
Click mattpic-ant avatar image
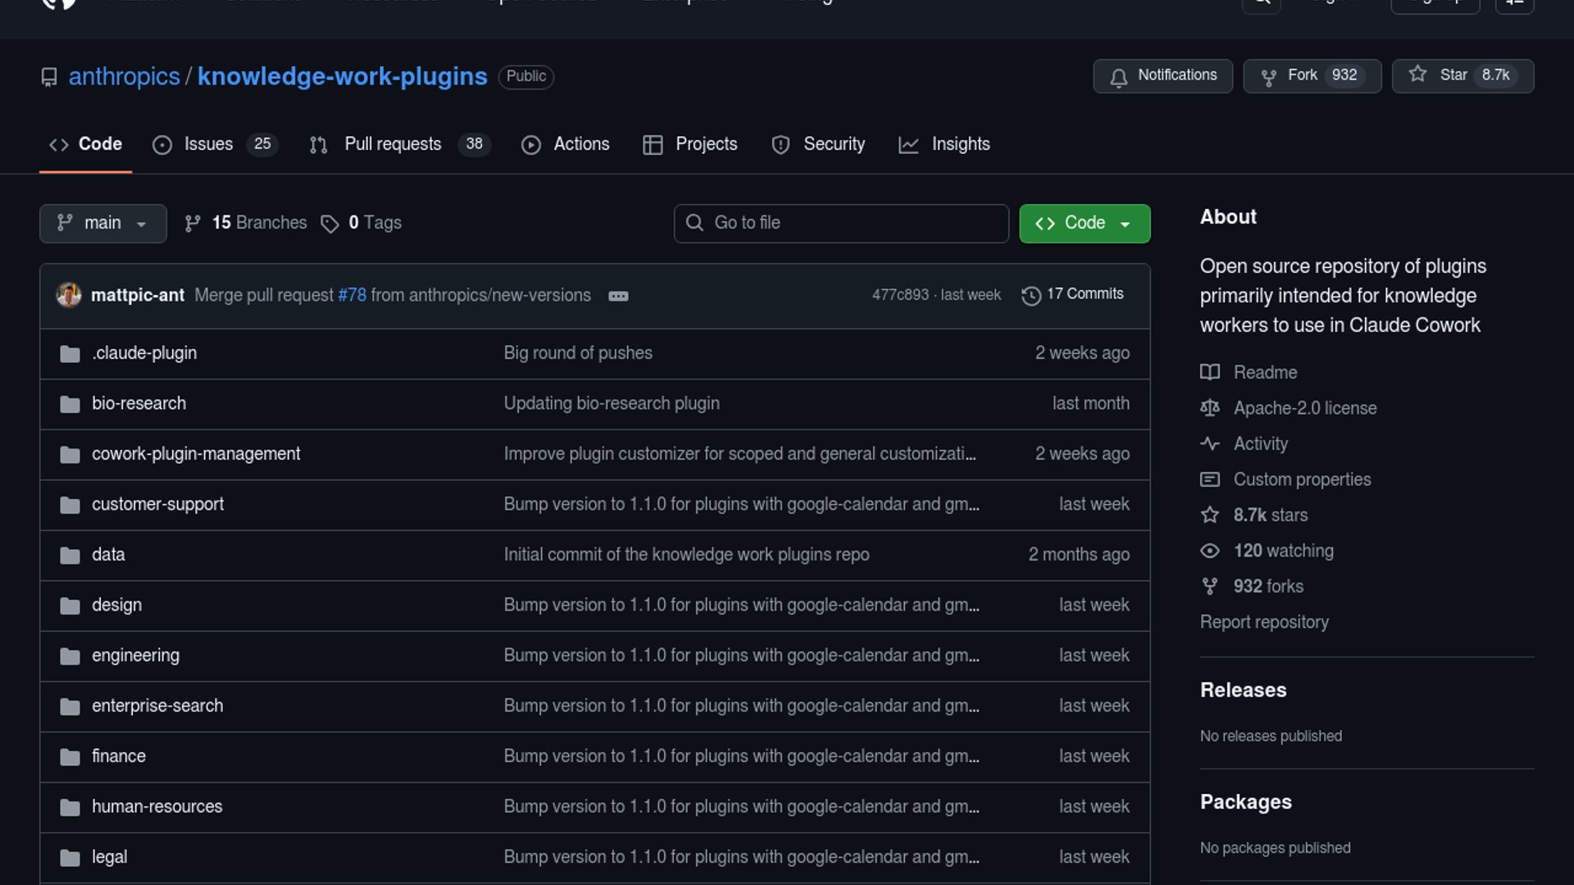69,295
